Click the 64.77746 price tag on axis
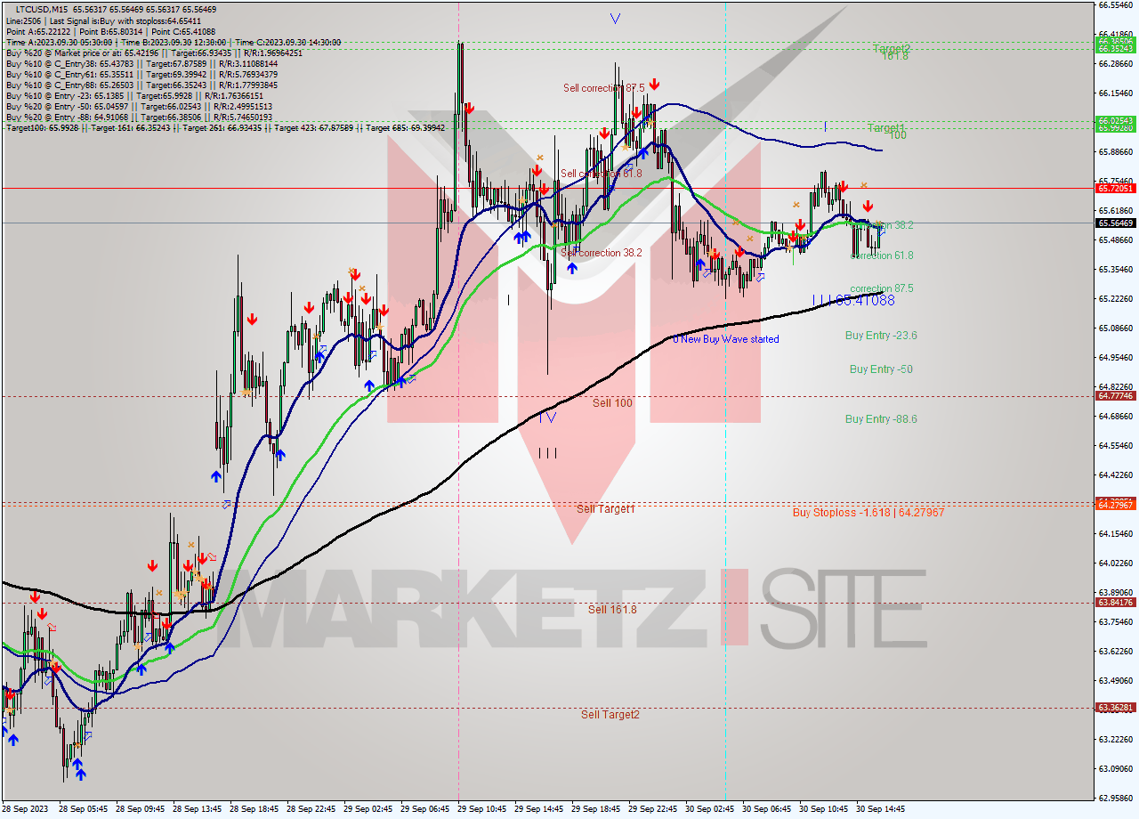Viewport: 1139px width, 819px height. pos(1116,396)
